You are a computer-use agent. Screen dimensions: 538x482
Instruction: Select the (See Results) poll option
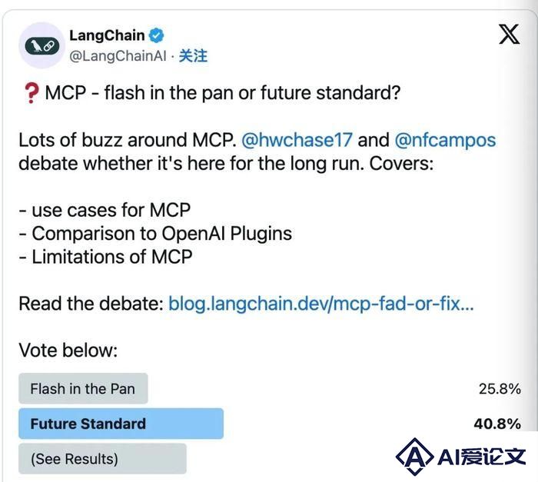pos(102,459)
